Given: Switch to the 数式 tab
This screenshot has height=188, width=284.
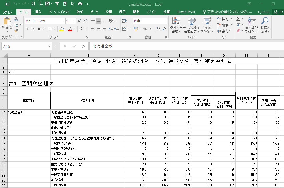Looking at the screenshot, I should pyautogui.click(x=80, y=12).
